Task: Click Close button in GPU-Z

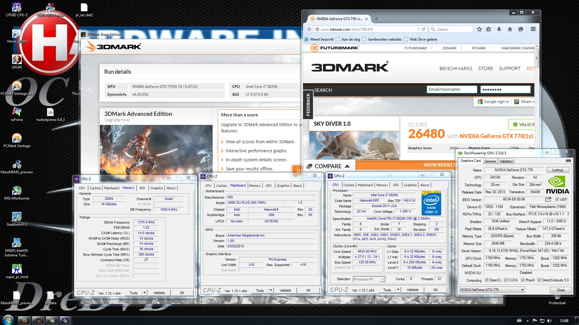Action: pyautogui.click(x=561, y=290)
